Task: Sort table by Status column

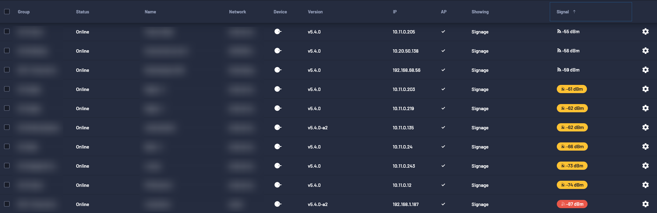Action: coord(83,12)
